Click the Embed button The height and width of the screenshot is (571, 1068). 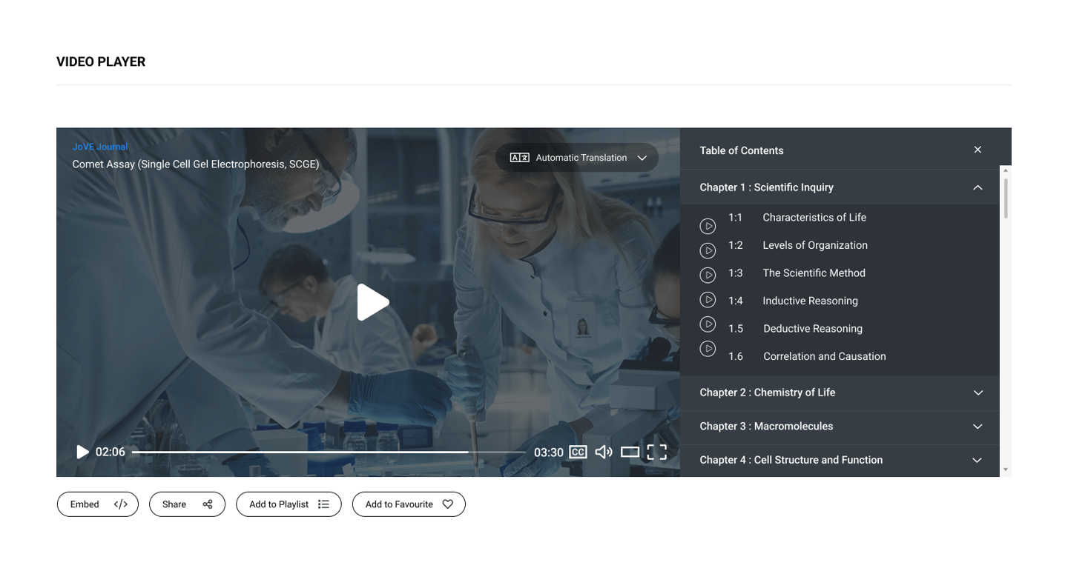(x=98, y=504)
